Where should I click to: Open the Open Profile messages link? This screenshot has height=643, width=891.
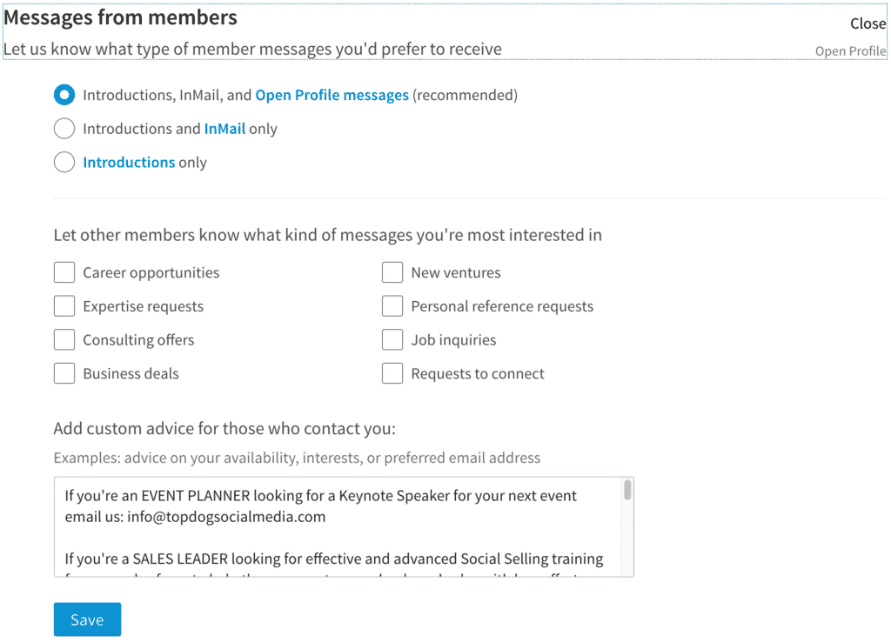[x=332, y=95]
